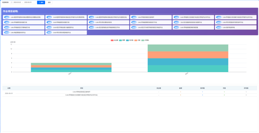This screenshot has height=133, width=259.
Task: Click the calendar icon in date range field
Action: (x=12, y=2)
